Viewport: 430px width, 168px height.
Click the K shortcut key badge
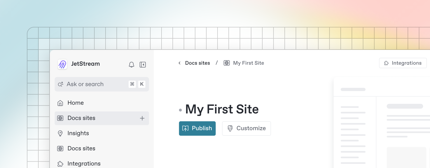point(142,84)
